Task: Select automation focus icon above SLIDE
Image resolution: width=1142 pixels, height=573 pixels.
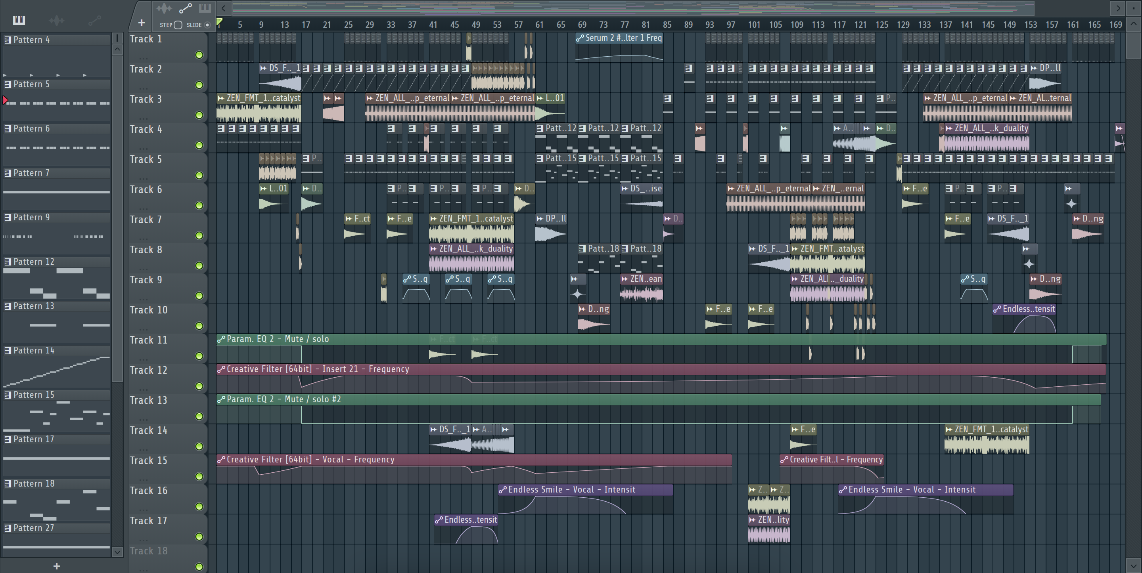Action: click(x=185, y=8)
